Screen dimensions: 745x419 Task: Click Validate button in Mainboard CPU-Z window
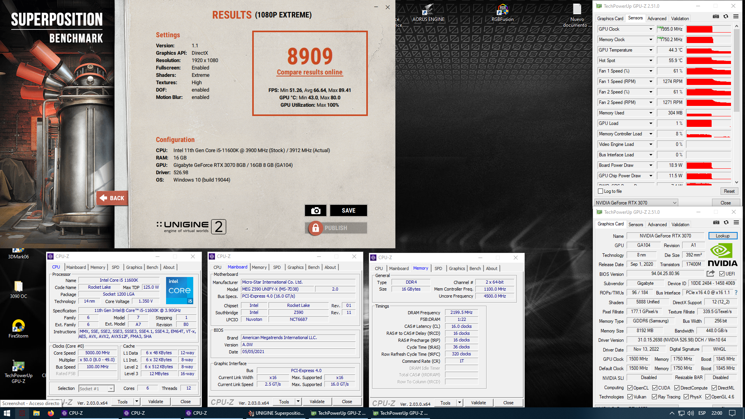317,402
